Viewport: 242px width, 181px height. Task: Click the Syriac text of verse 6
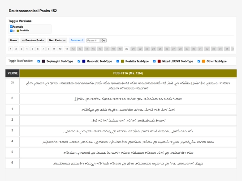tap(128, 164)
